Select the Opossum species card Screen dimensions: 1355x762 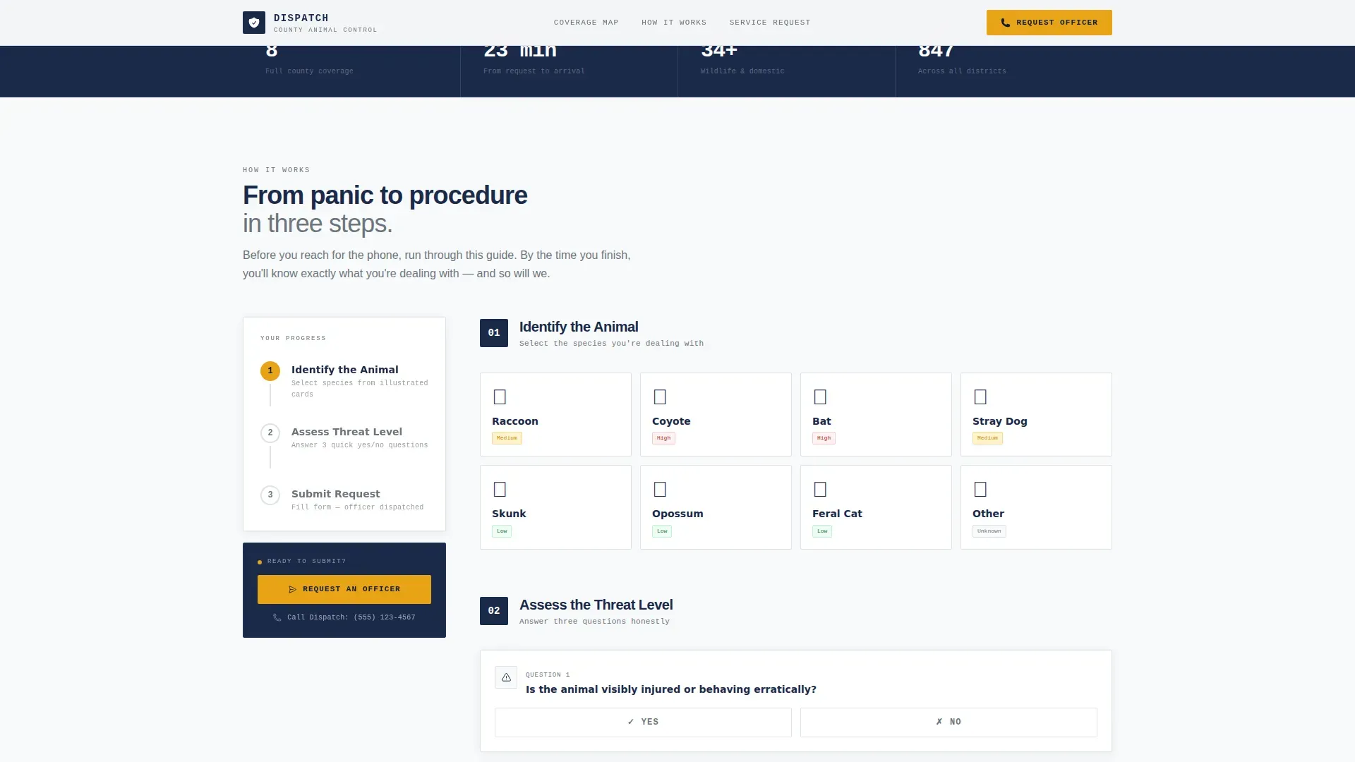pos(716,507)
